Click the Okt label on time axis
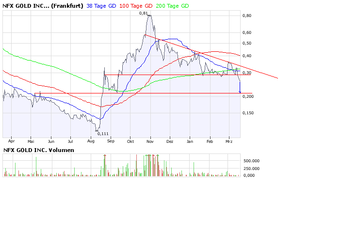This screenshot has width=358, height=230. pyautogui.click(x=130, y=142)
